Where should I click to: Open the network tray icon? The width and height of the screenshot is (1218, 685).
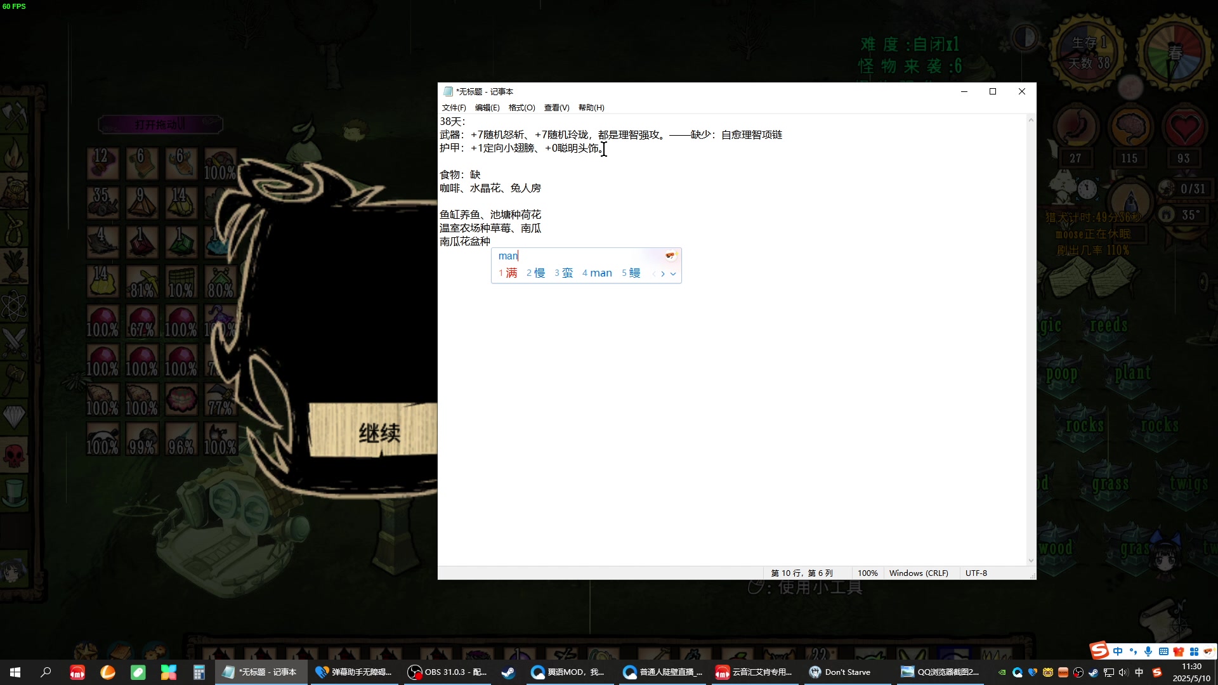point(1109,672)
